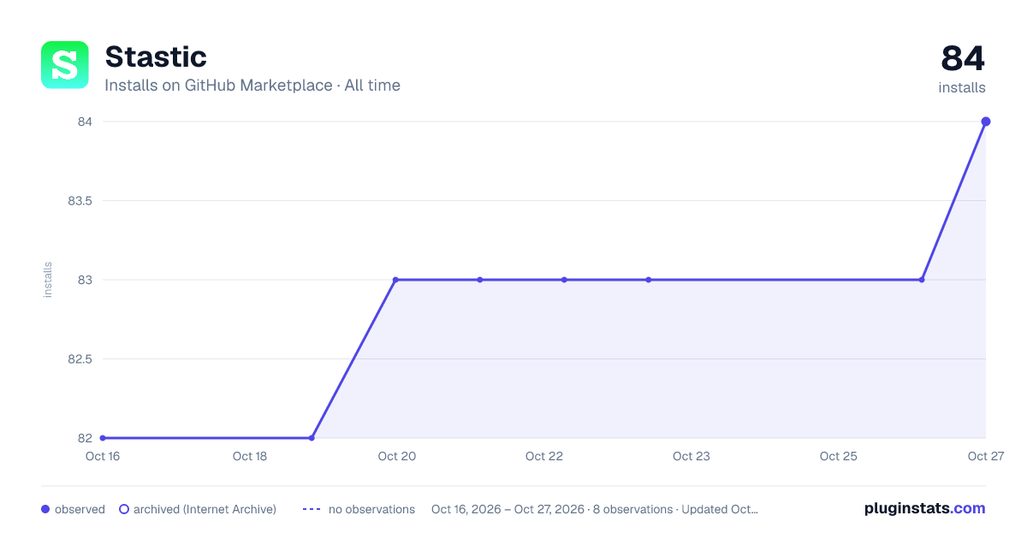Click the 83.5 y-axis label

click(x=80, y=201)
